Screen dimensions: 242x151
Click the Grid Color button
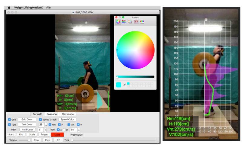pyautogui.click(x=27, y=119)
